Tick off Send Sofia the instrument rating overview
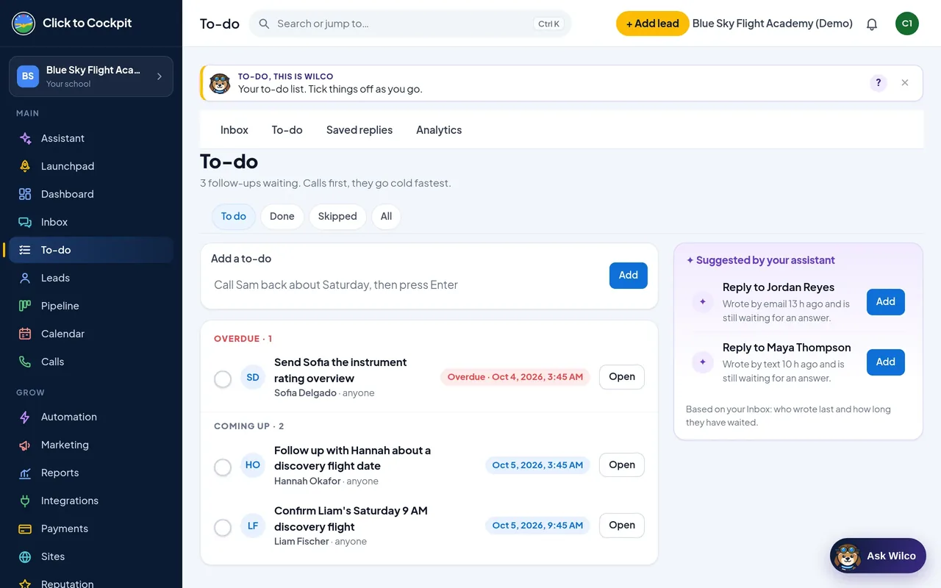Image resolution: width=941 pixels, height=588 pixels. click(x=223, y=379)
